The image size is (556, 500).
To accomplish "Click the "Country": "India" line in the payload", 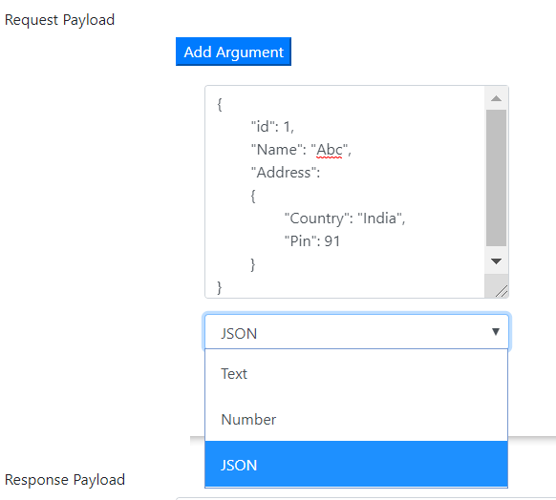I will [x=345, y=219].
